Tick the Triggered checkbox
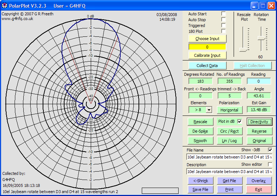Screen dimensions: 277x196 coord(223,25)
